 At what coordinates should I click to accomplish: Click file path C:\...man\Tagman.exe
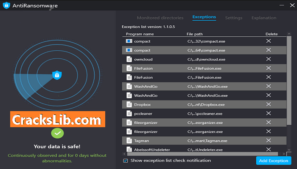point(207,141)
